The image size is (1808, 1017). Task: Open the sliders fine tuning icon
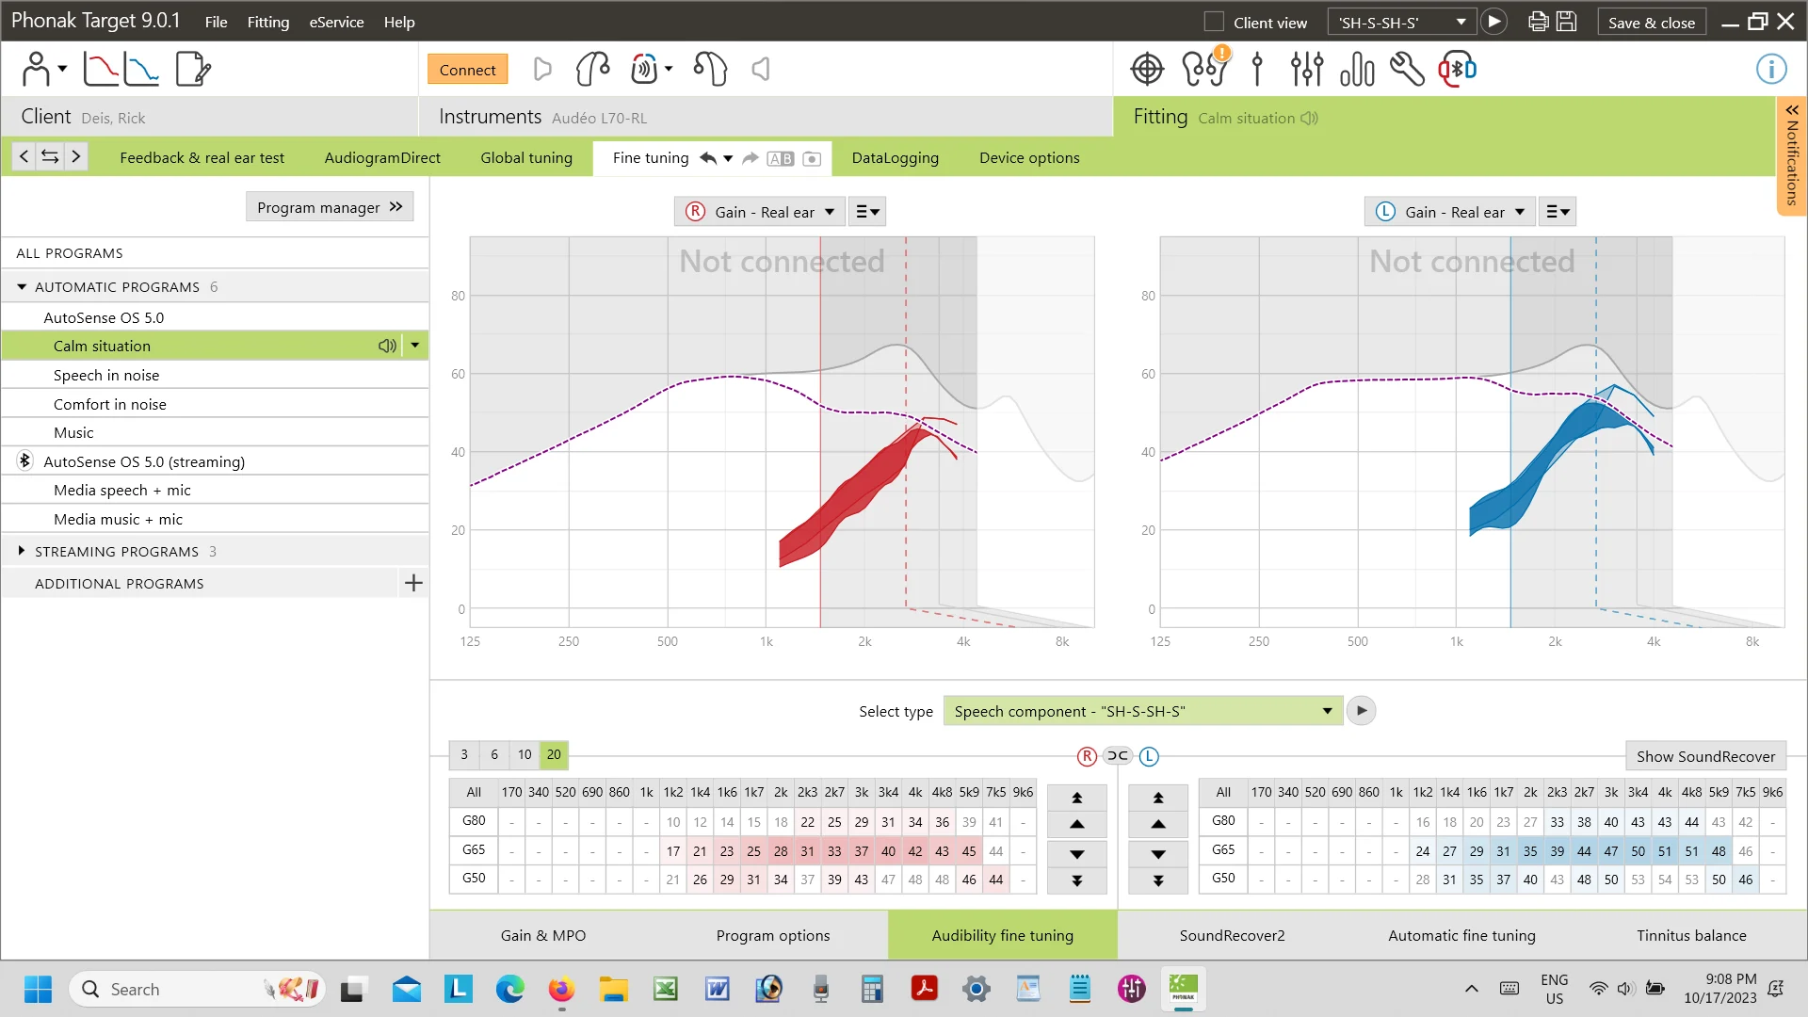pyautogui.click(x=1307, y=69)
